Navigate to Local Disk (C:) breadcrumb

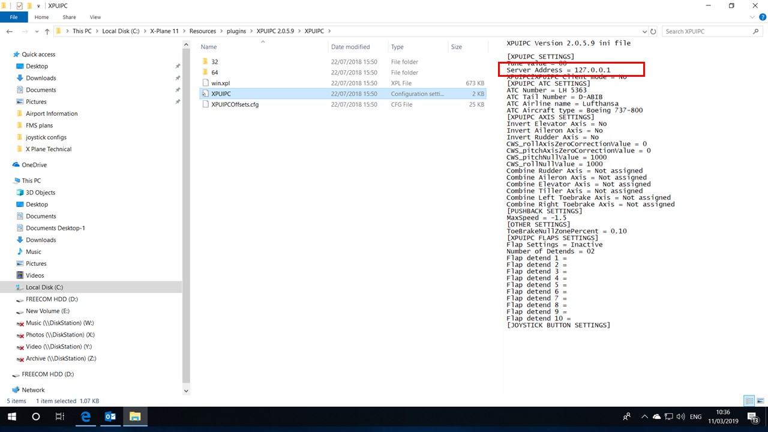pos(121,31)
